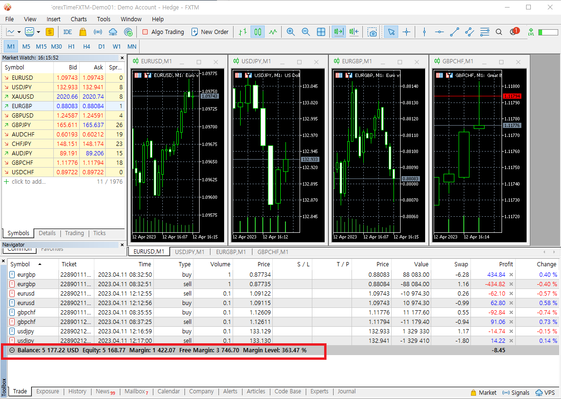561x399 pixels.
Task: Open the new chart dropdown arrow
Action: tap(19, 32)
